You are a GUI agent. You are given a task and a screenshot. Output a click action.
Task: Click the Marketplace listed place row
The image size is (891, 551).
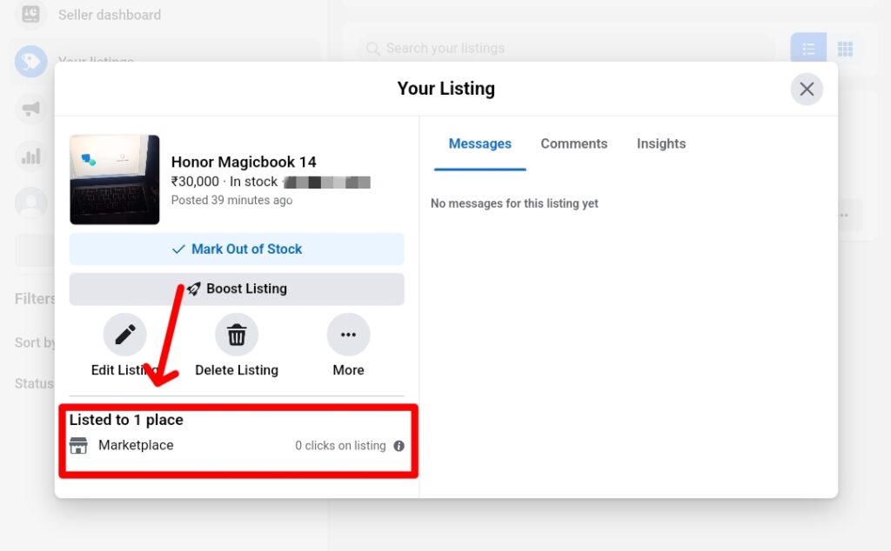(x=237, y=446)
